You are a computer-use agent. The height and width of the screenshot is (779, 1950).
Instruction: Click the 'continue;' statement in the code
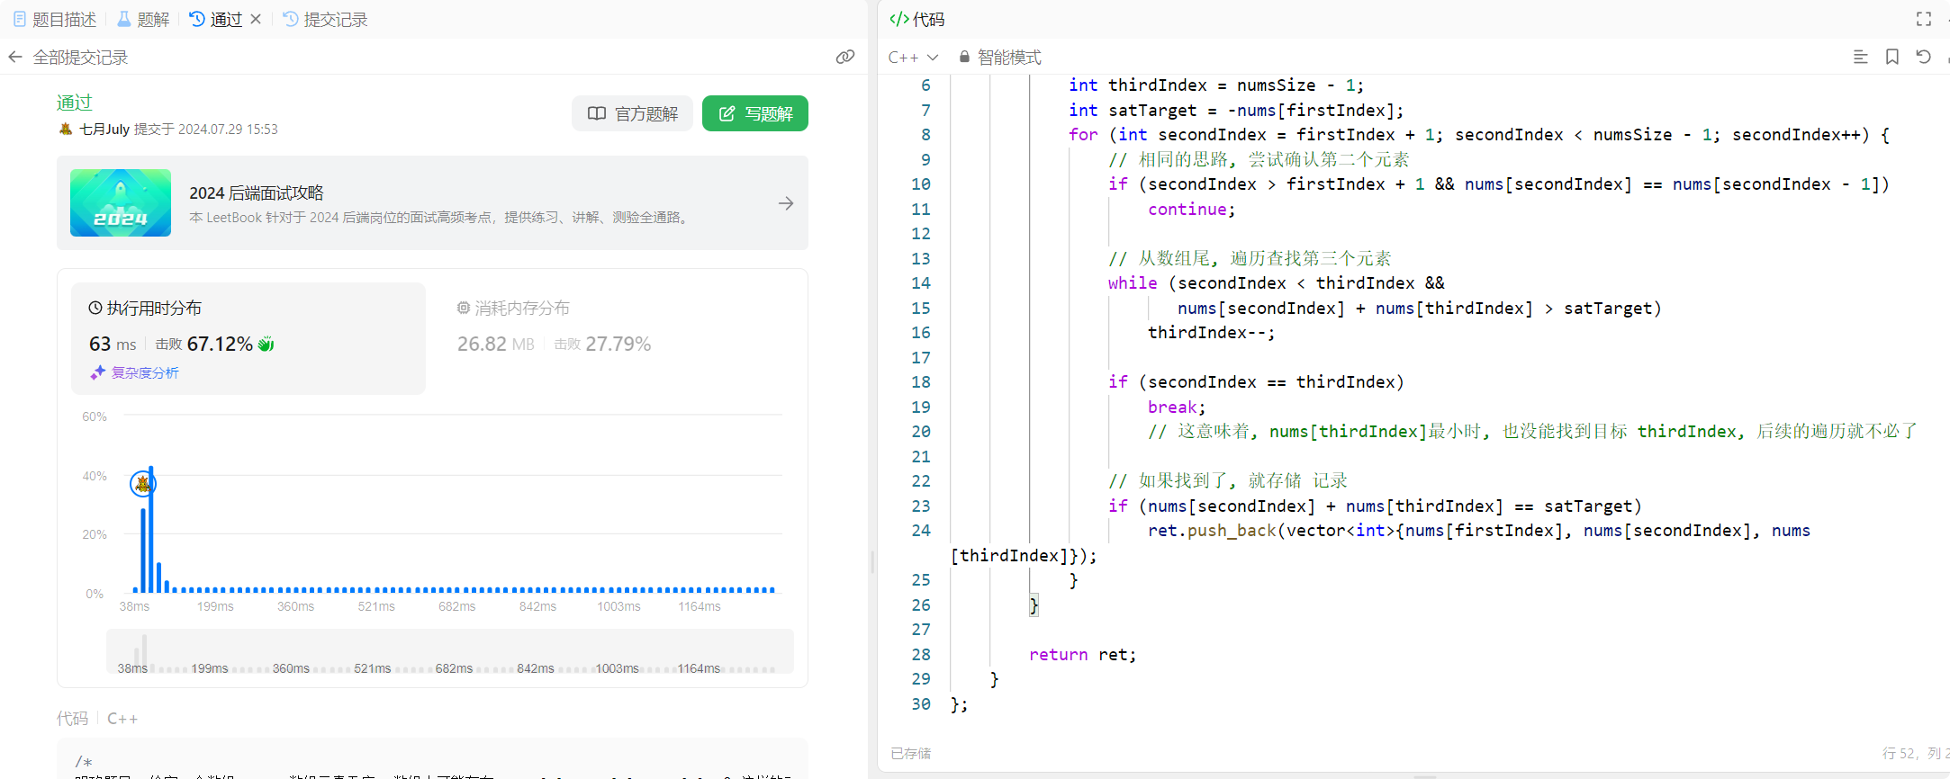click(1192, 210)
